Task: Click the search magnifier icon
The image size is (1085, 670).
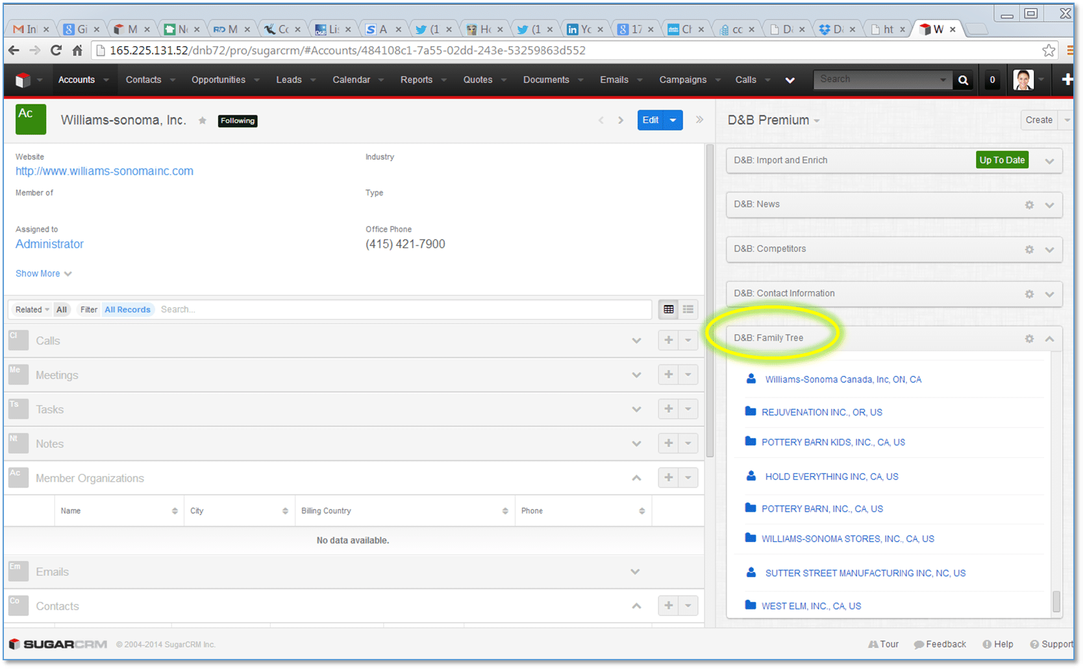Action: [x=963, y=80]
